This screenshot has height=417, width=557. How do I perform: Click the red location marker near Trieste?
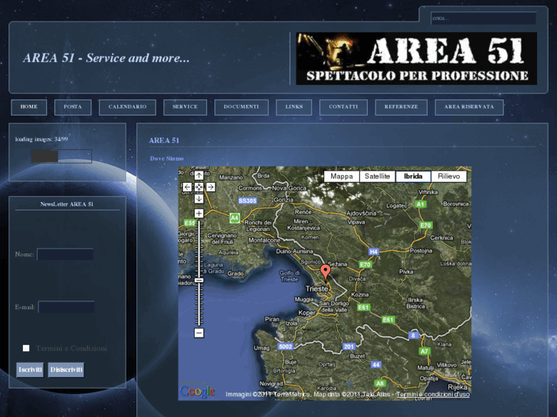pos(326,272)
